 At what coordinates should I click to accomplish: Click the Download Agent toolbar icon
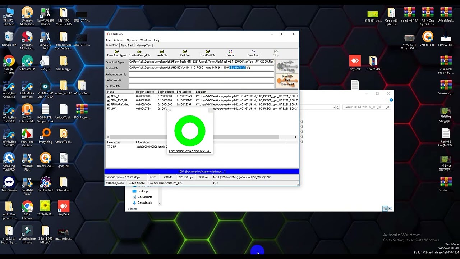(x=116, y=53)
